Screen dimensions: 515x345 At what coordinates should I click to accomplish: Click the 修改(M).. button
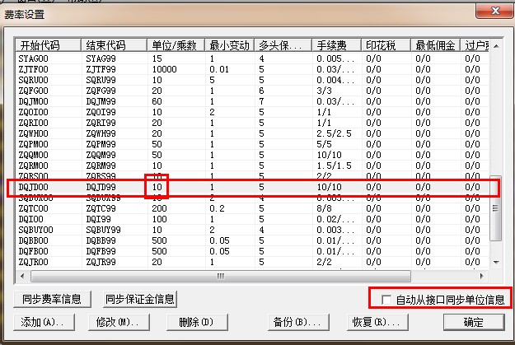[119, 322]
